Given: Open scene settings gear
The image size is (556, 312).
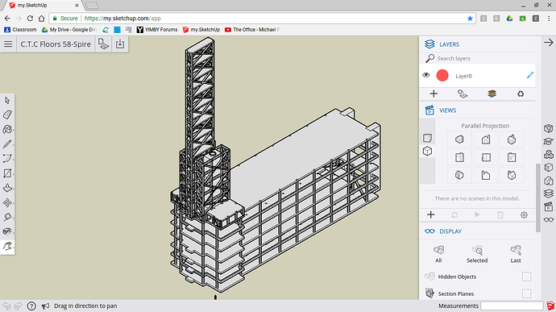Looking at the screenshot, I should [x=524, y=214].
